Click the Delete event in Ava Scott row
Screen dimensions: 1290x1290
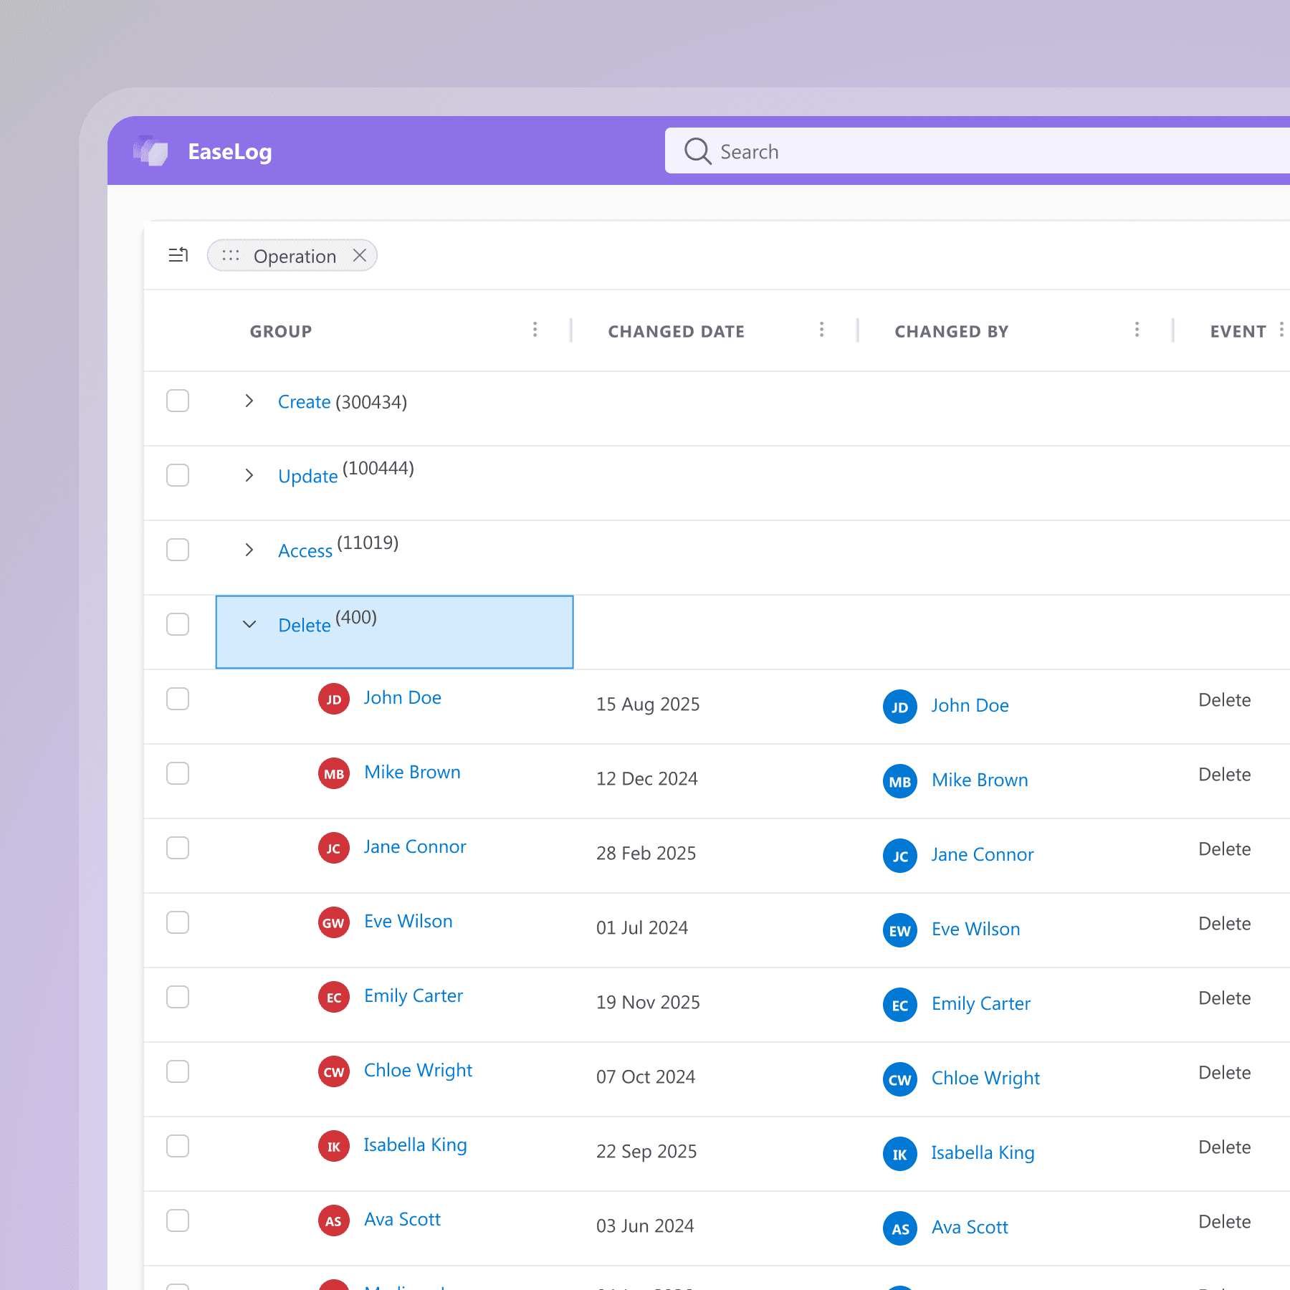tap(1225, 1222)
